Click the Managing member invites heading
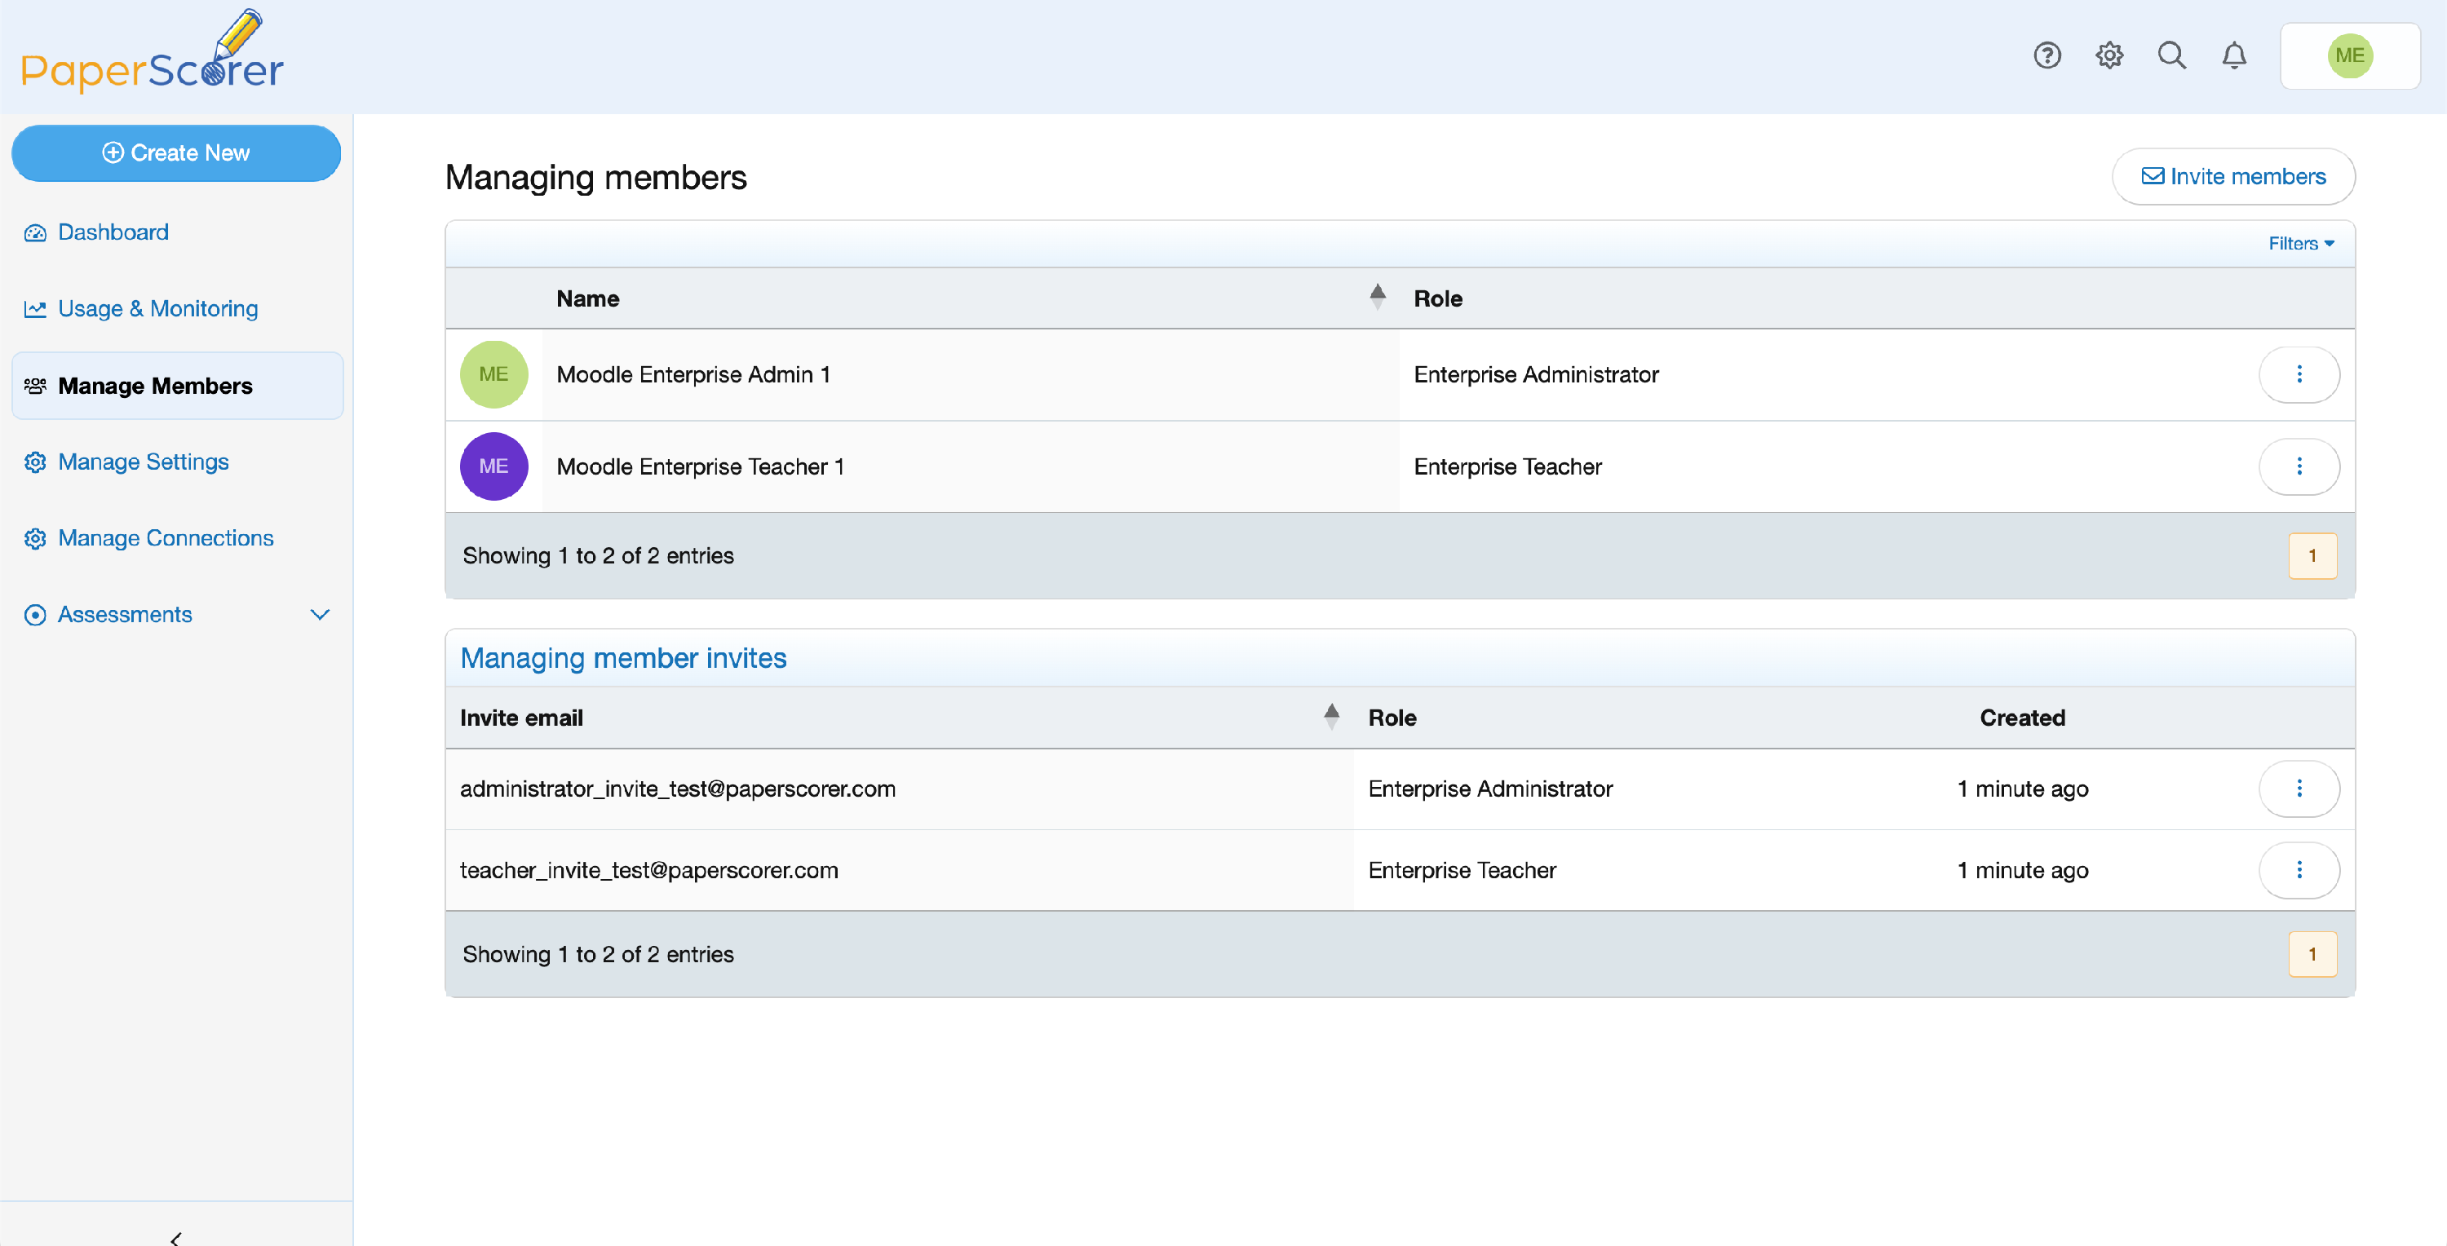 (x=623, y=658)
